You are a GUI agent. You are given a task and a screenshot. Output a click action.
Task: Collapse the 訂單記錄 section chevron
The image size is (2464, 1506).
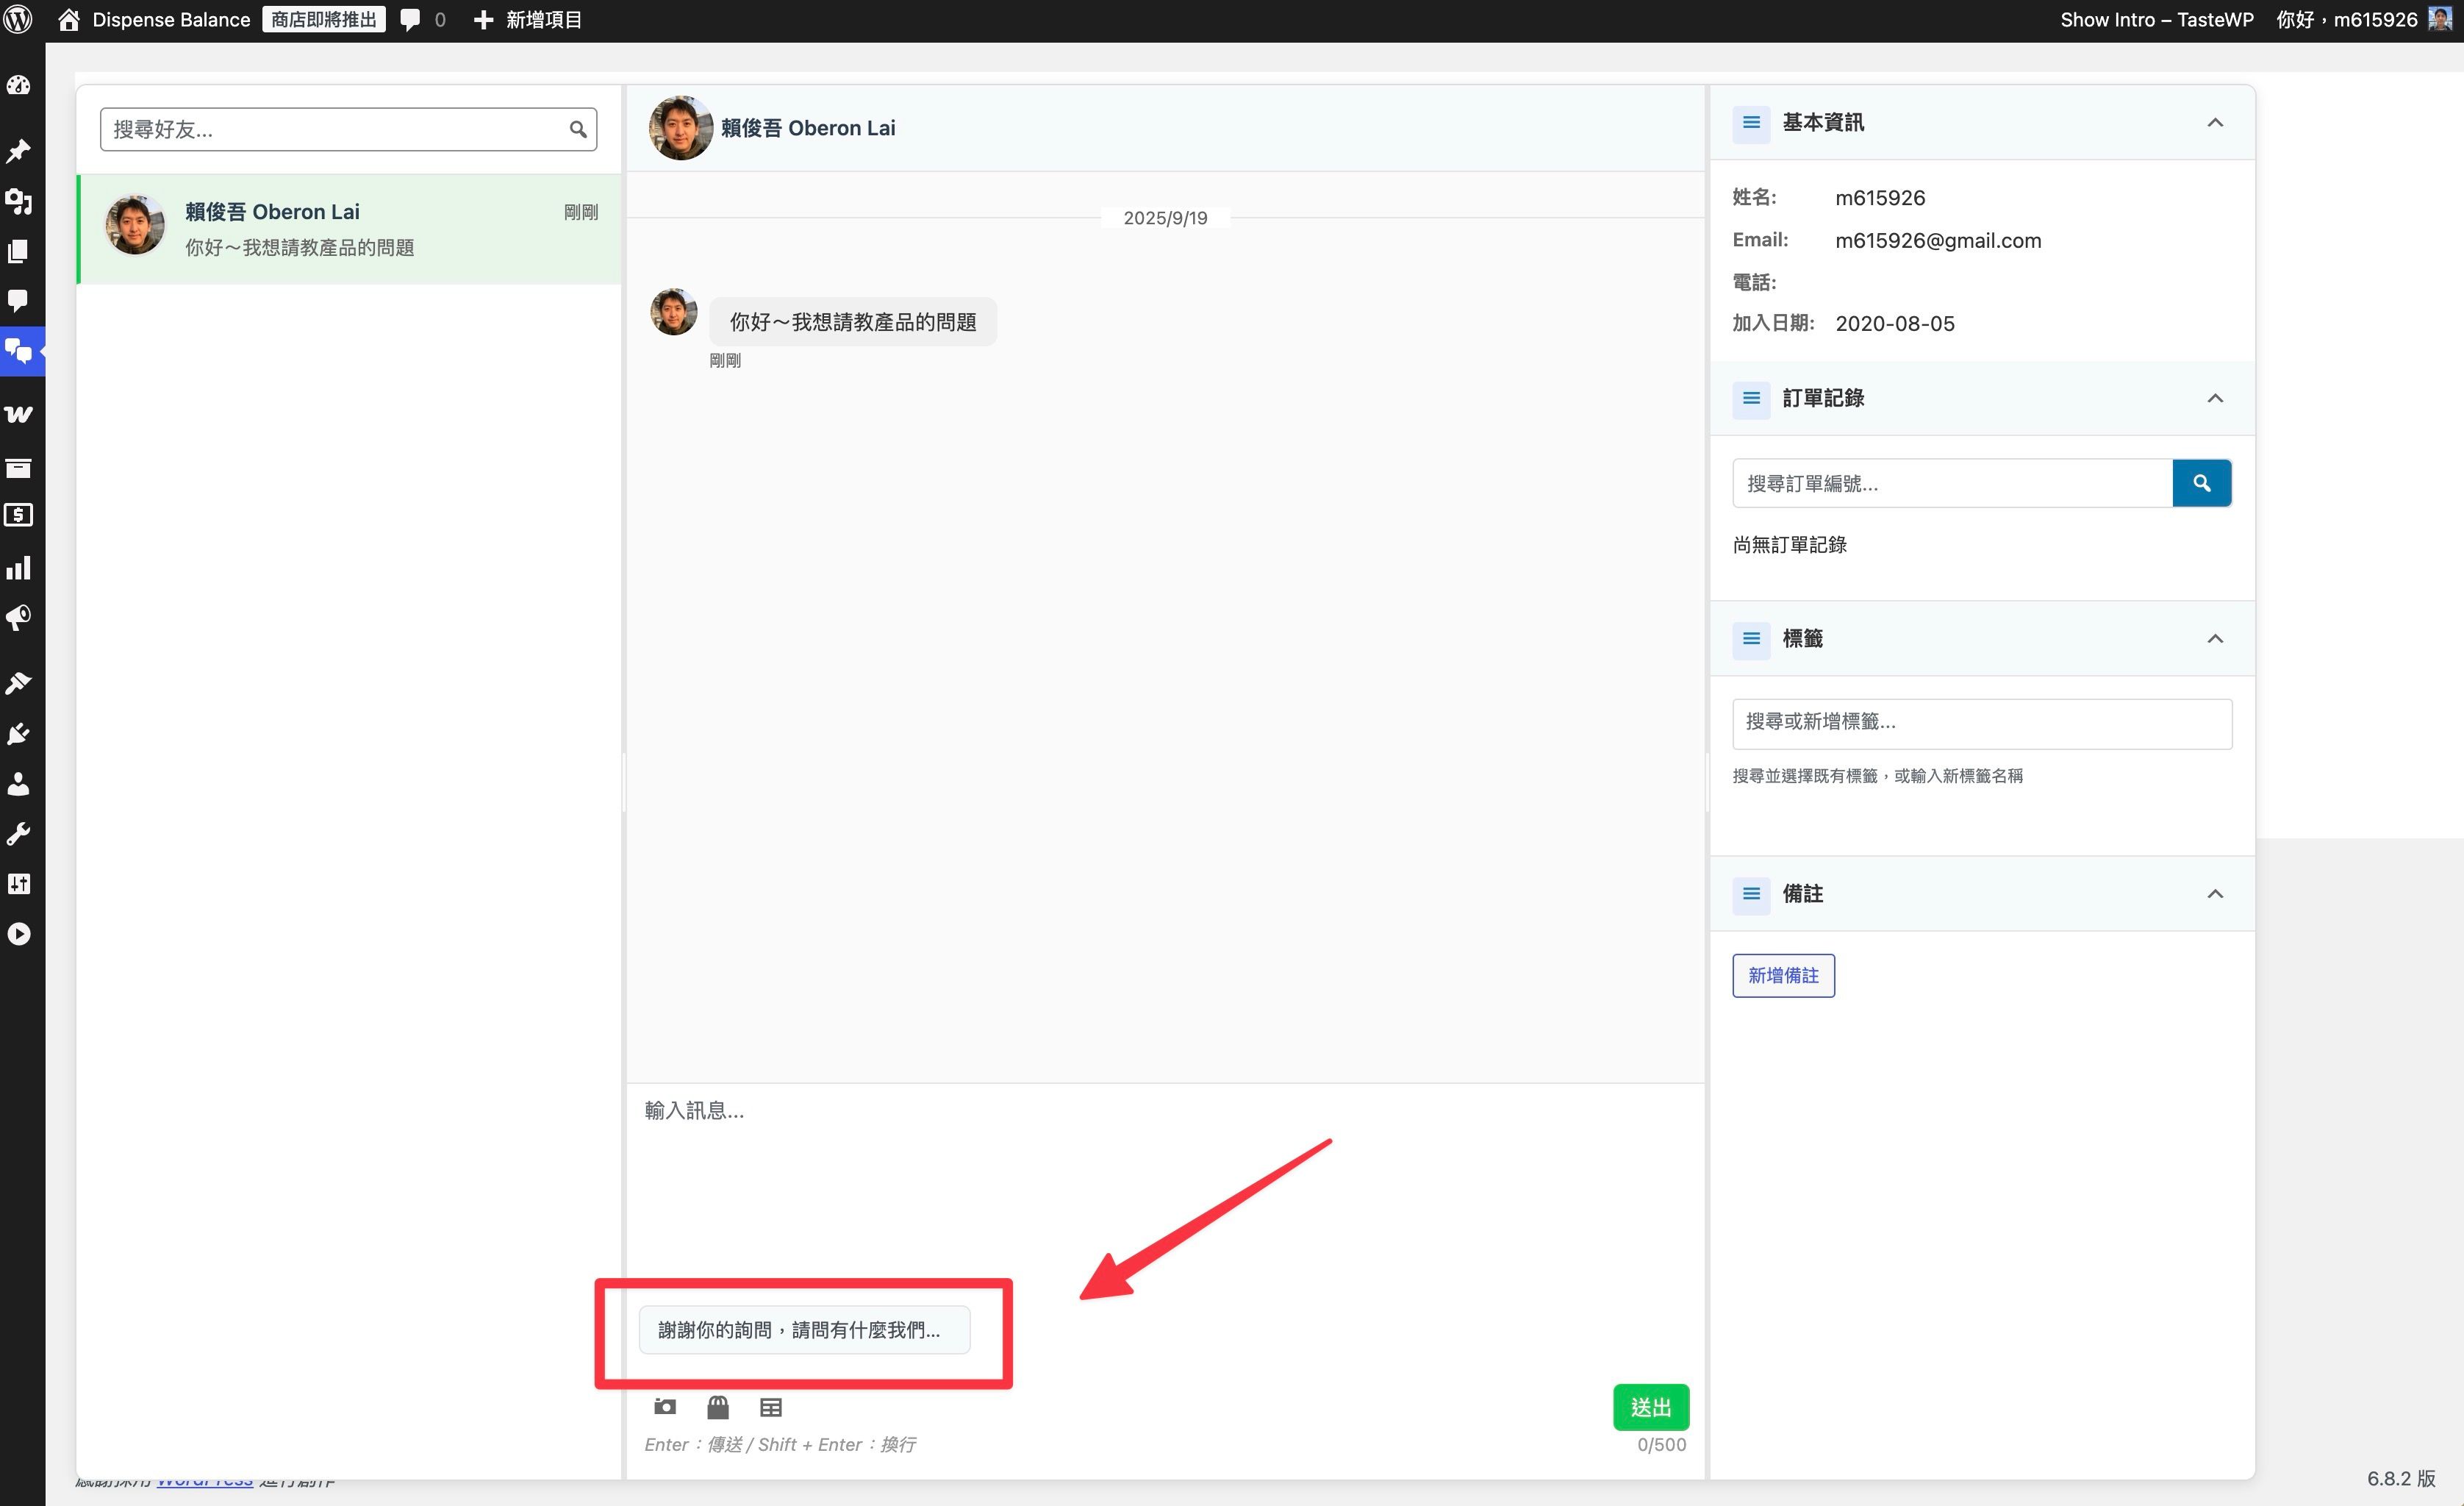(2215, 399)
